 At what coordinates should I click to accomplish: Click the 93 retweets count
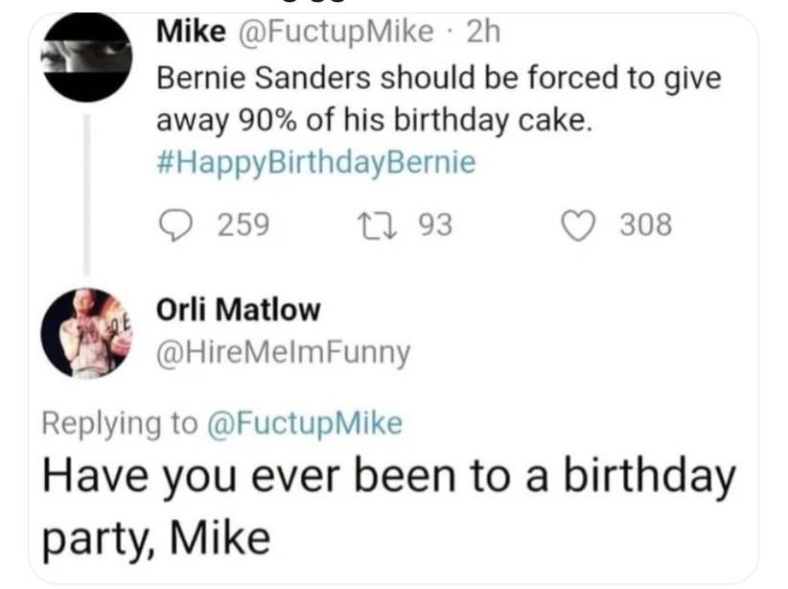(x=435, y=224)
